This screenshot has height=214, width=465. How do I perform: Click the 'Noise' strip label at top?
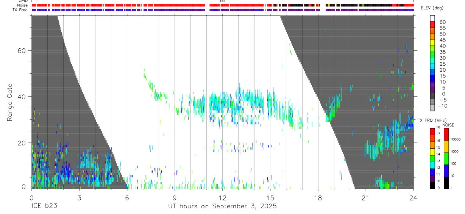click(x=23, y=5)
